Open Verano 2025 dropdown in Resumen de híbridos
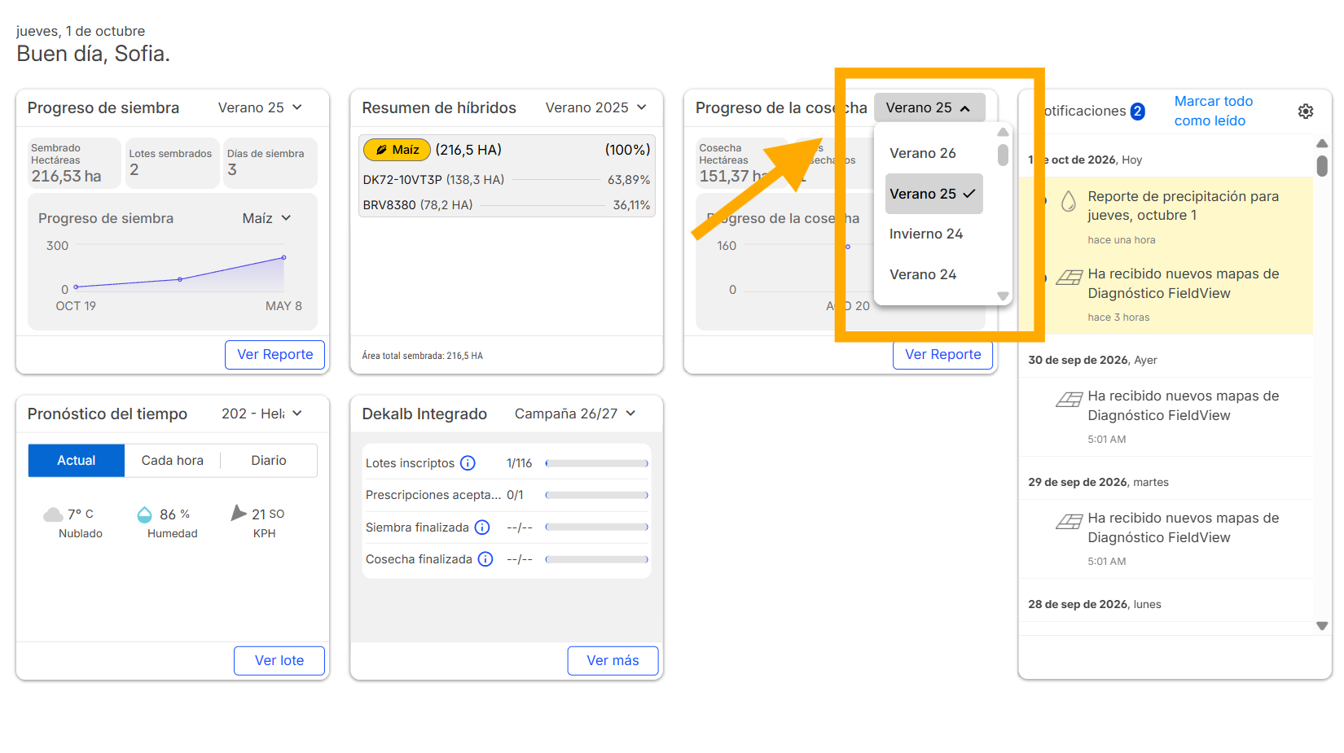 [x=596, y=107]
